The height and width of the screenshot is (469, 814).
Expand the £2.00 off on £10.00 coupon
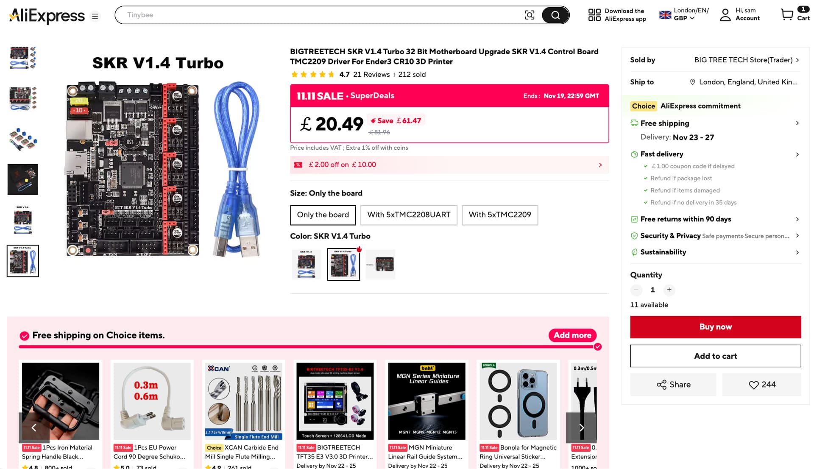(x=449, y=165)
